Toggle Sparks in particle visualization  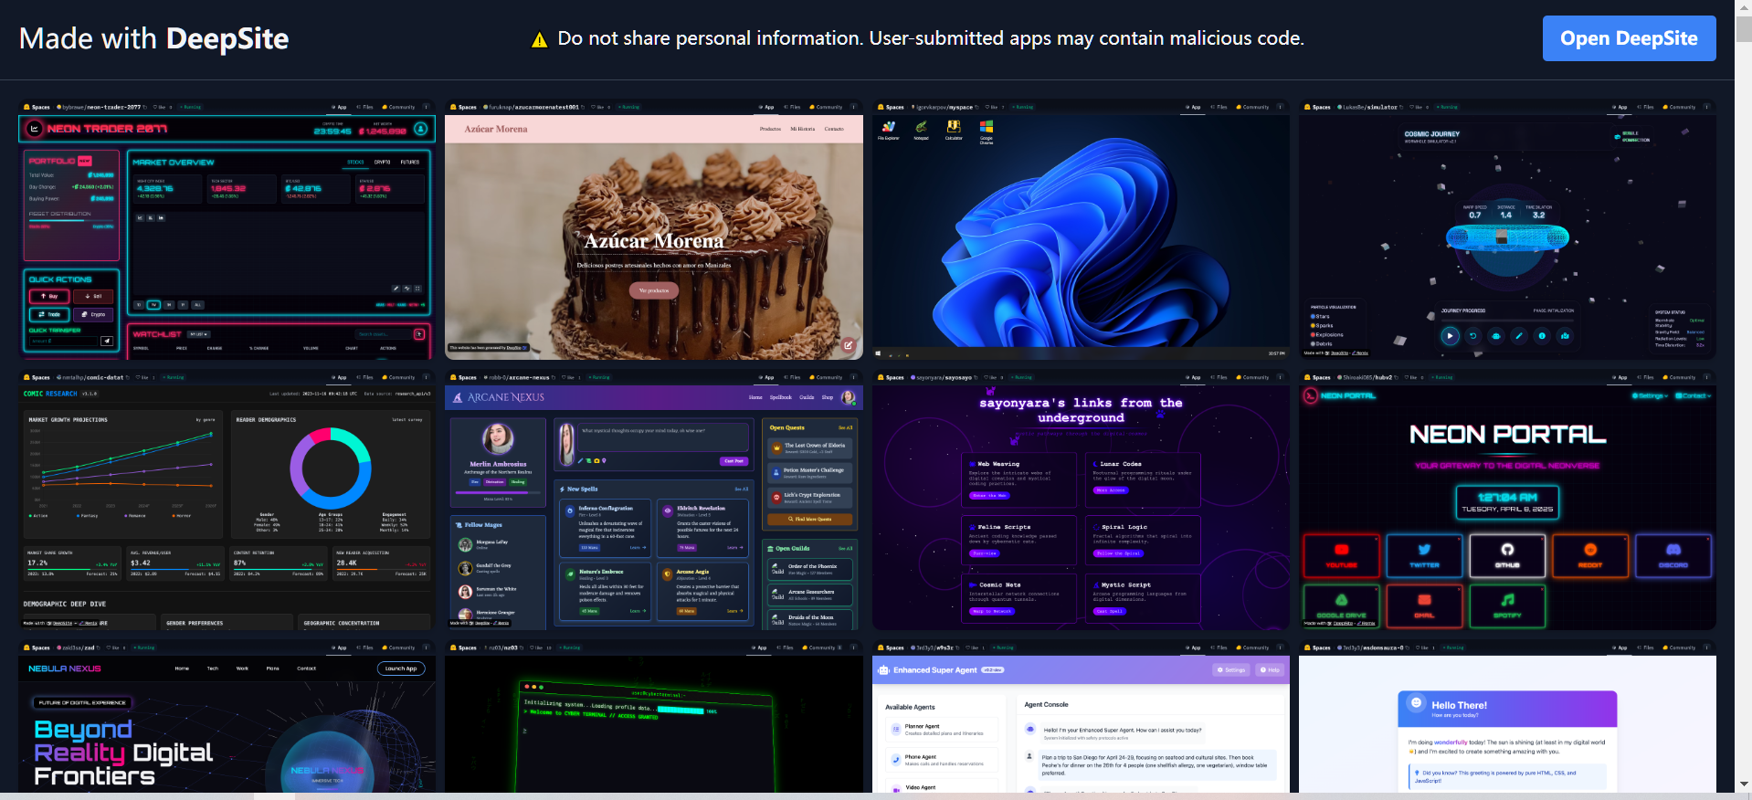(1322, 325)
